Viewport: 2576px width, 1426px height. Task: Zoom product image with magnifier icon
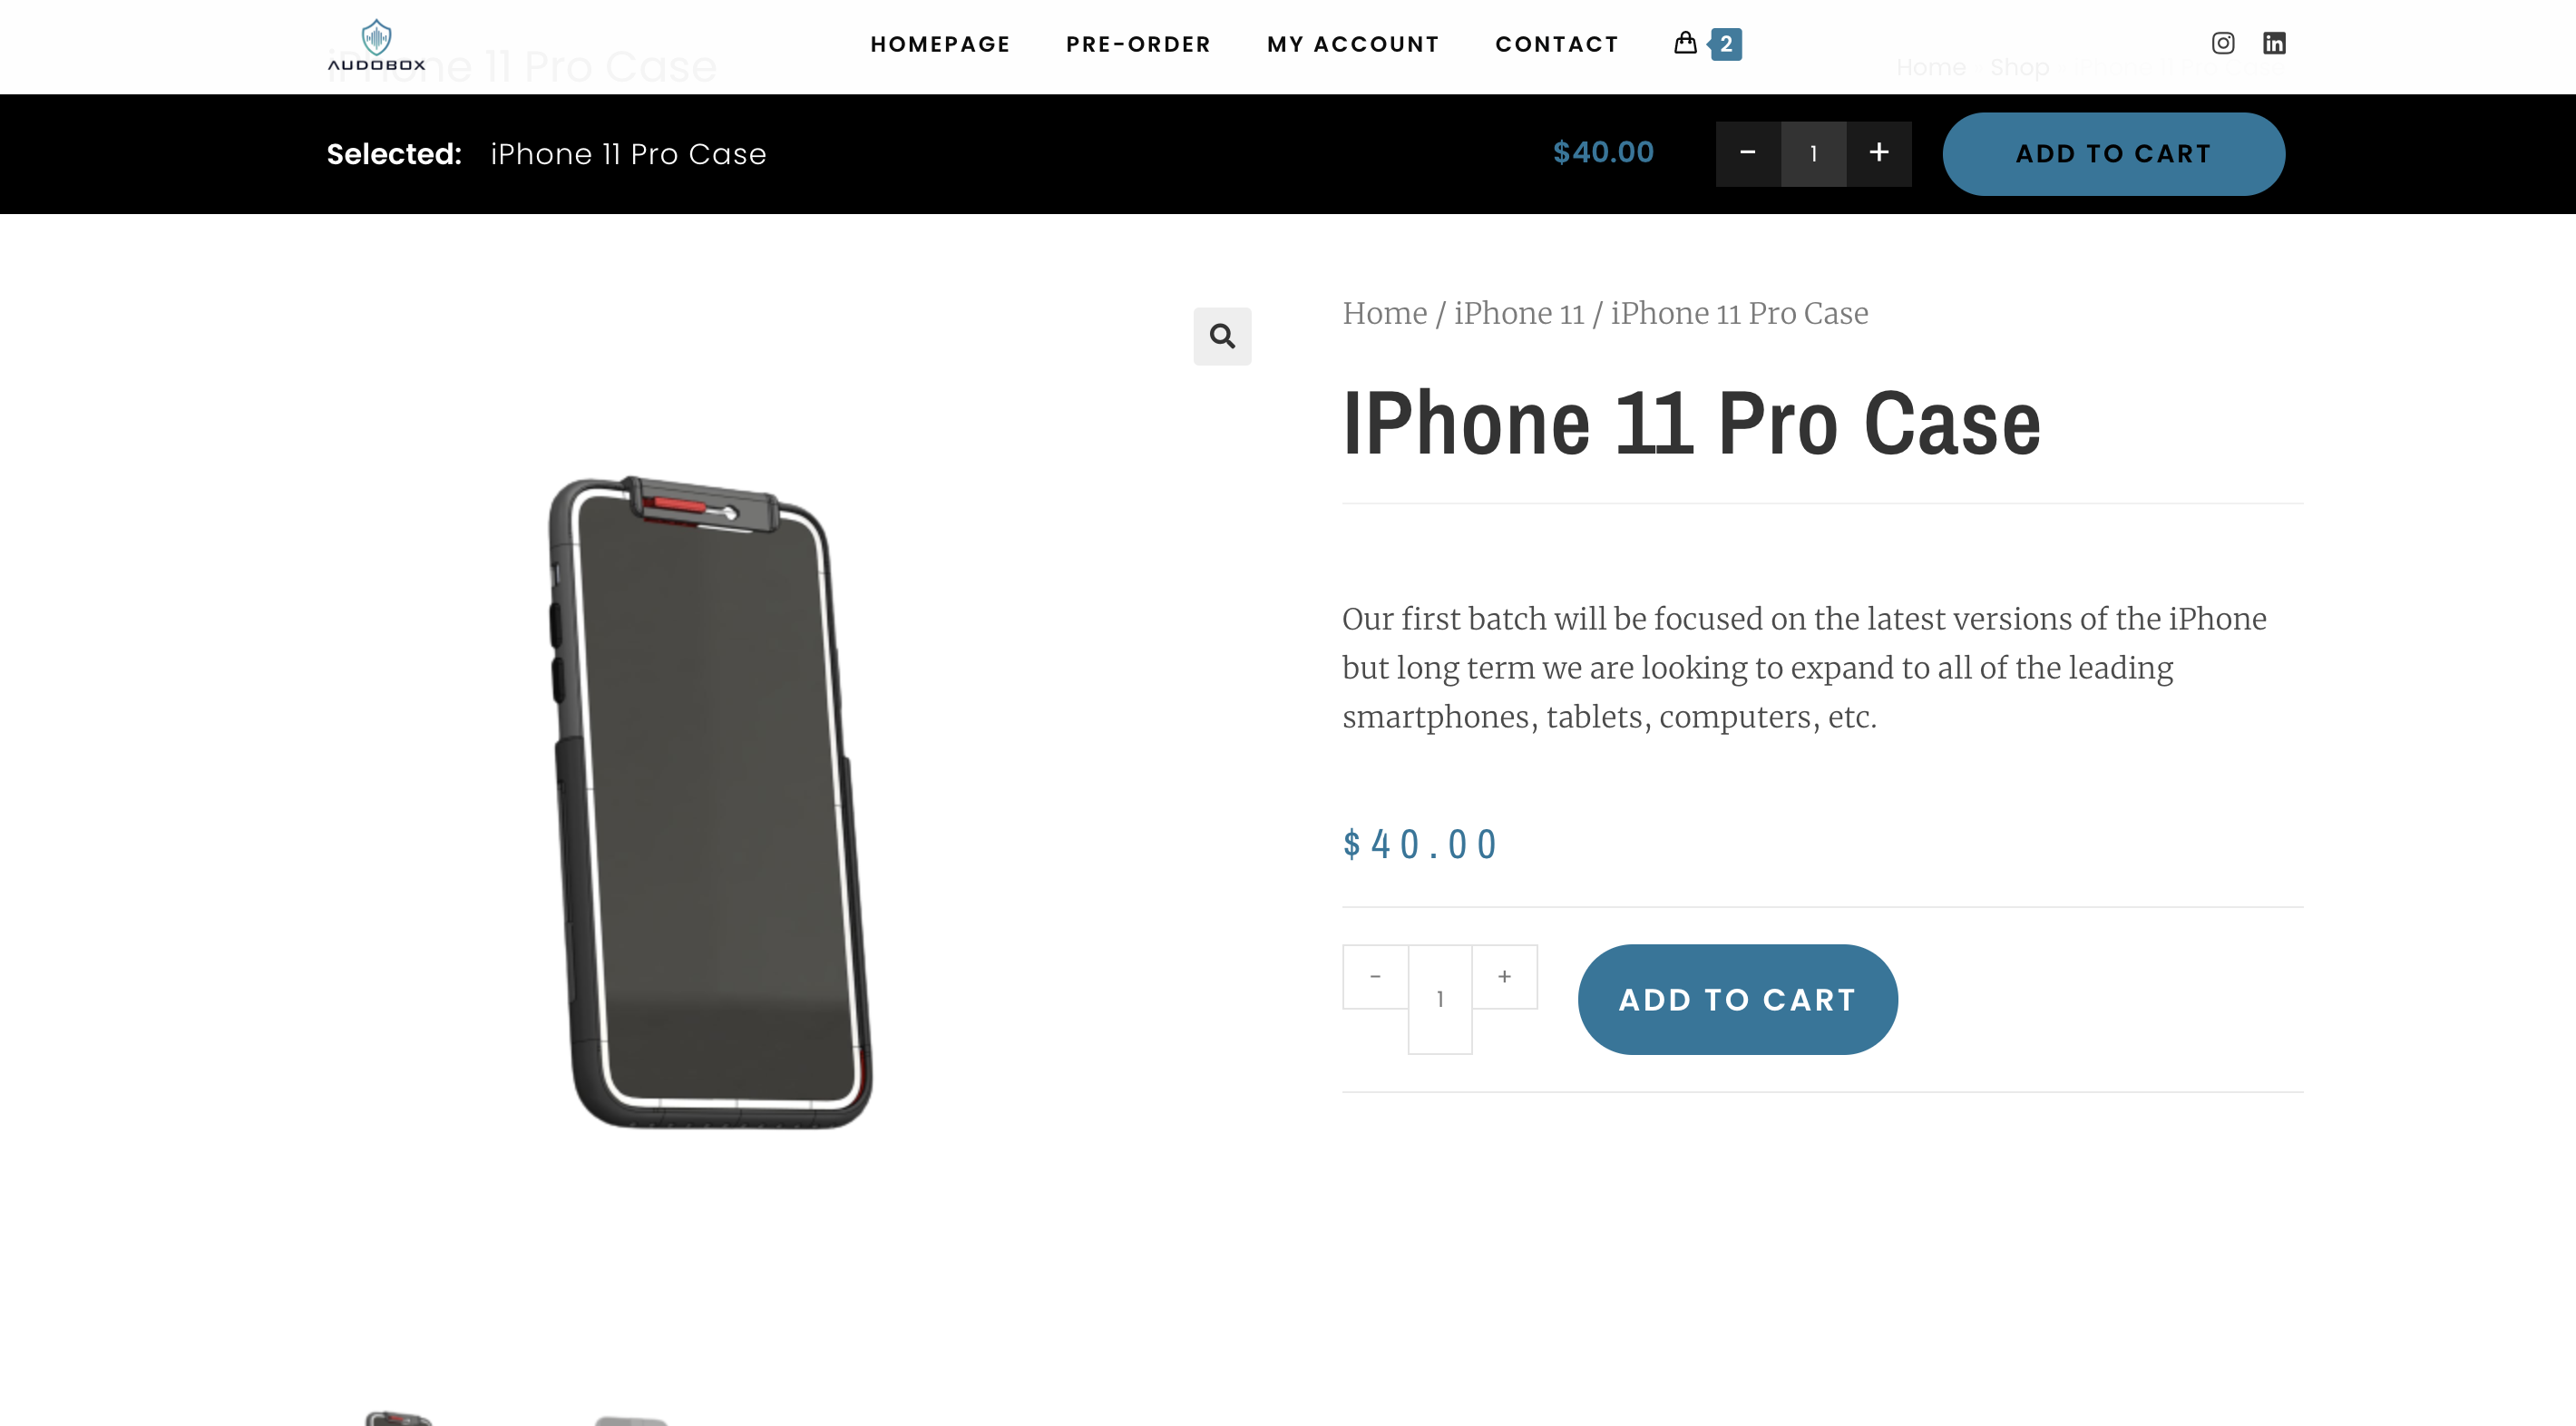1222,336
